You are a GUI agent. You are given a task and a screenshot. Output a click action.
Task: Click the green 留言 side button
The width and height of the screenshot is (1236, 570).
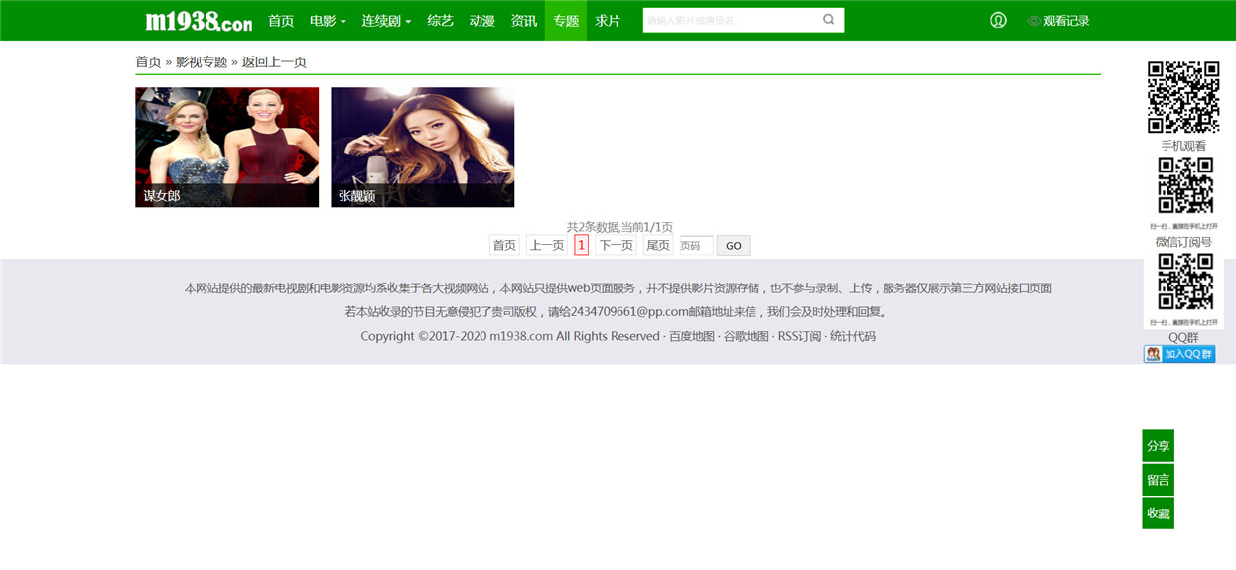(x=1159, y=480)
